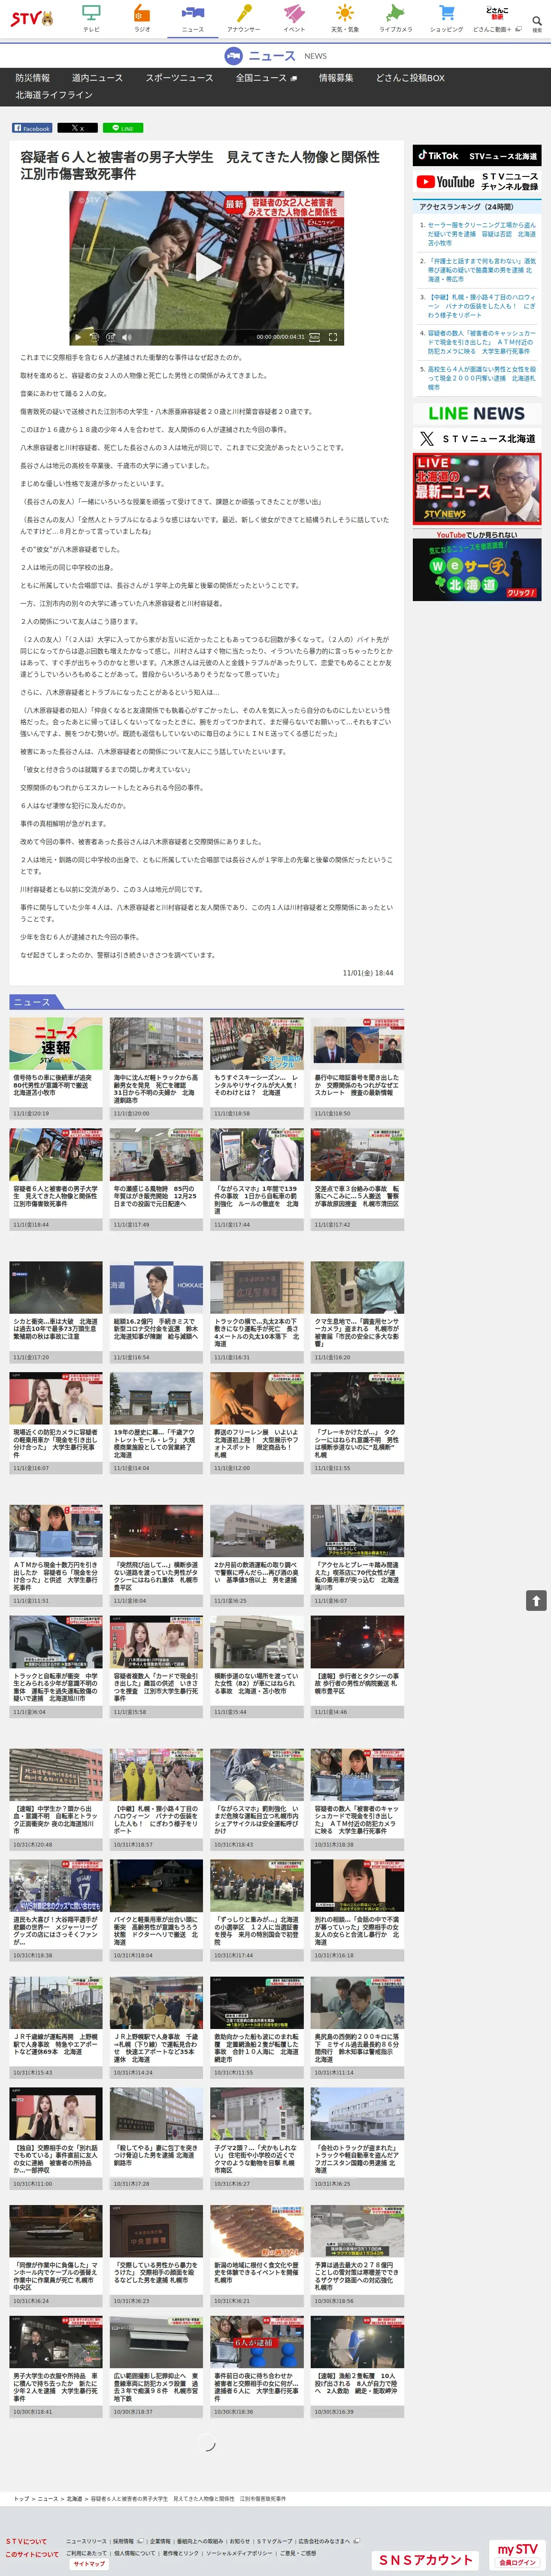Open ranking item 2 「弁護士と話すまで何も言わない」
This screenshot has width=551, height=2576.
click(x=481, y=270)
